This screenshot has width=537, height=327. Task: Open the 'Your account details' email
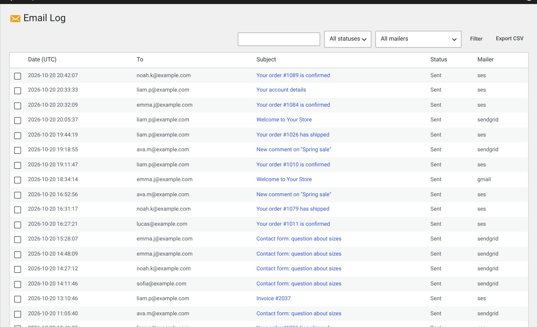tap(281, 90)
